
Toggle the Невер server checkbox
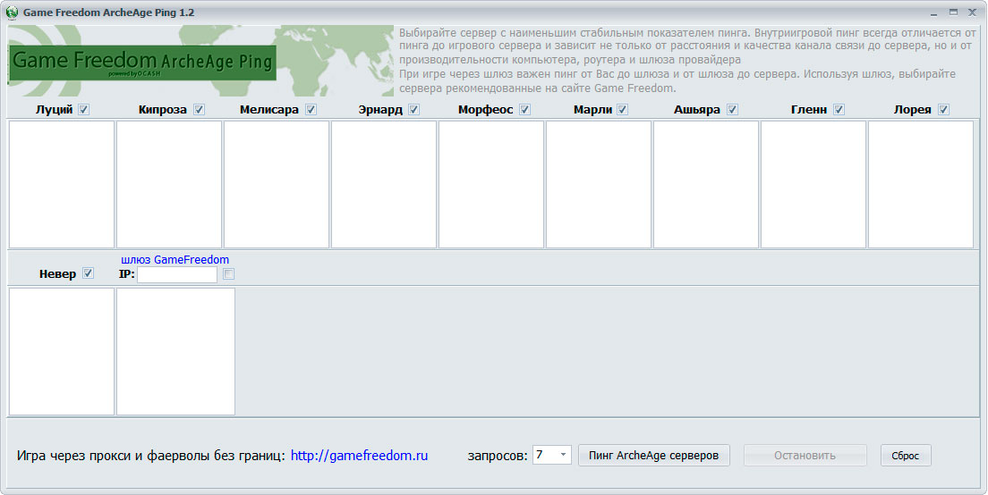pyautogui.click(x=89, y=273)
